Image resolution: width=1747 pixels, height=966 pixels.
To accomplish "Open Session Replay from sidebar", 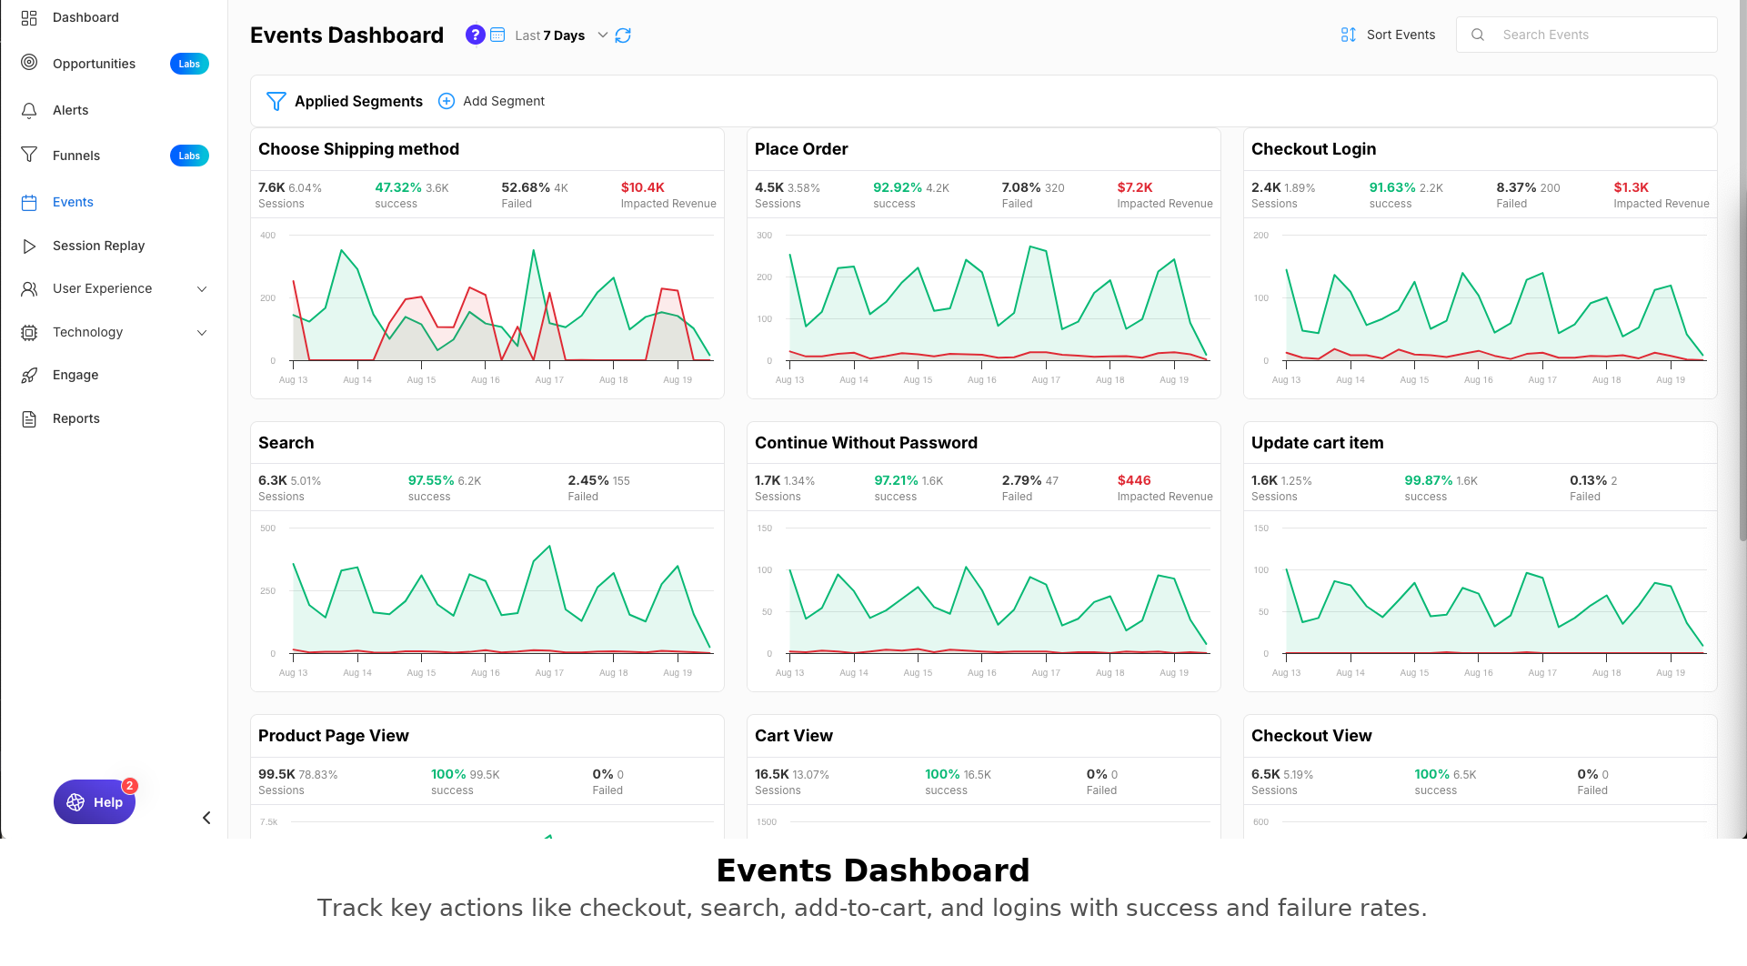I will click(x=98, y=246).
